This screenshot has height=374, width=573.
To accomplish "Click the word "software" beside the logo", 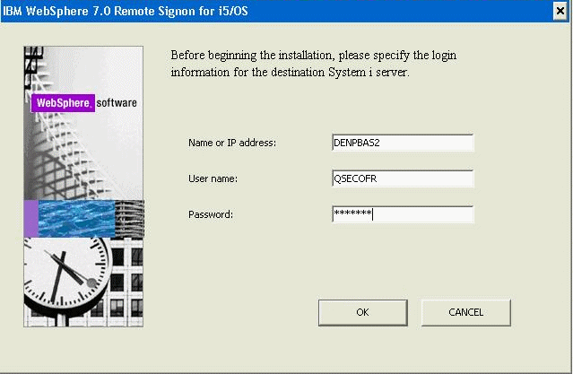I will (x=117, y=103).
